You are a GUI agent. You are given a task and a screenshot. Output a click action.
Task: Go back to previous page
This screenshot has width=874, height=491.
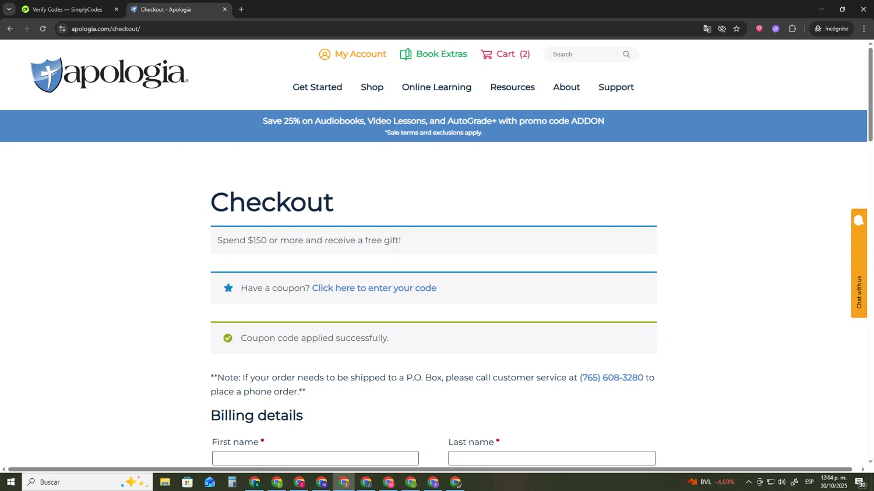coord(10,29)
